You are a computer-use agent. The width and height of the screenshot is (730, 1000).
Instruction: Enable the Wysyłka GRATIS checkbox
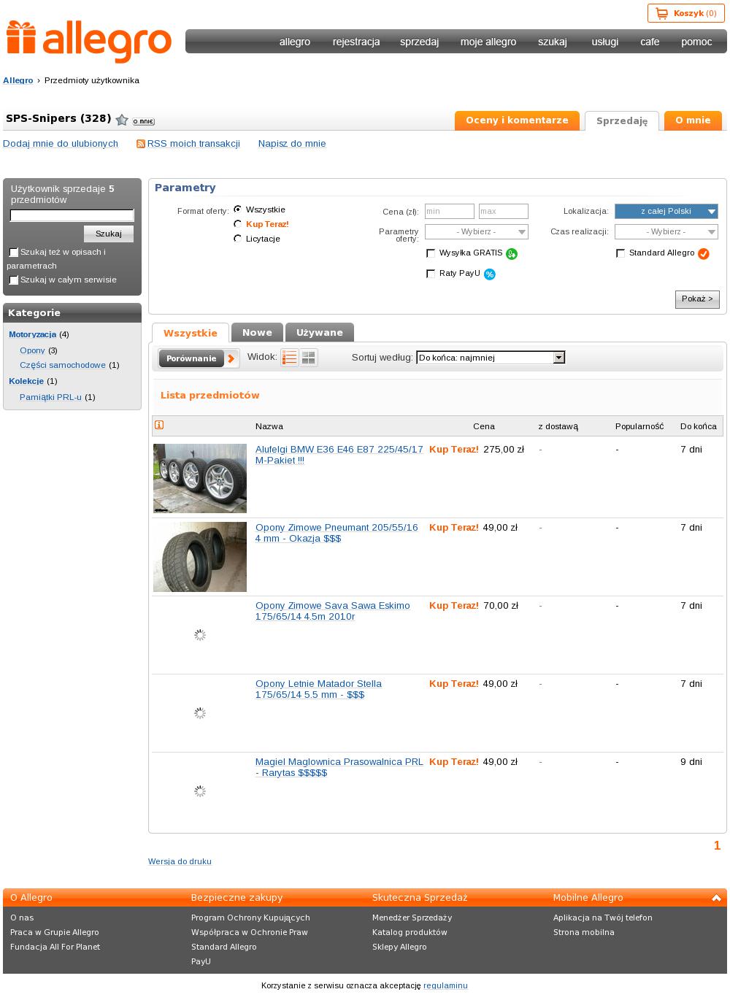431,253
